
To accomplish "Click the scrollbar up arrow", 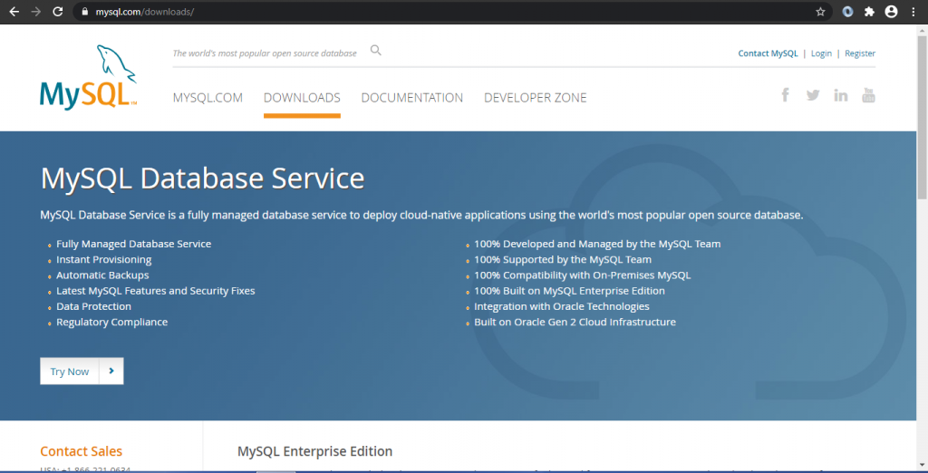I will point(922,30).
